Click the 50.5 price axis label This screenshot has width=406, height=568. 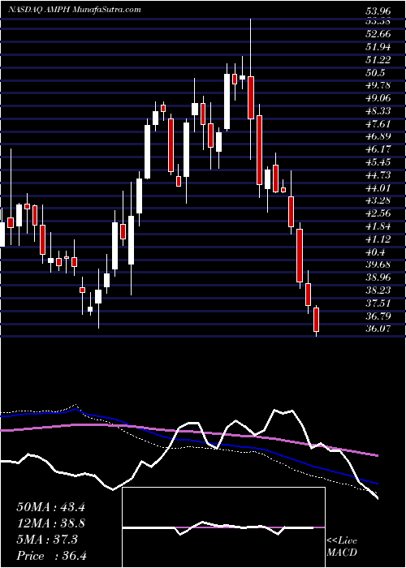[375, 72]
